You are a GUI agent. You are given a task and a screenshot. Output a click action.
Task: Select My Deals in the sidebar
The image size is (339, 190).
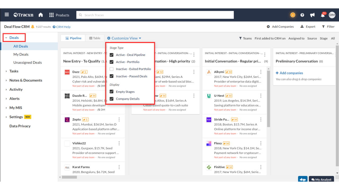[21, 54]
